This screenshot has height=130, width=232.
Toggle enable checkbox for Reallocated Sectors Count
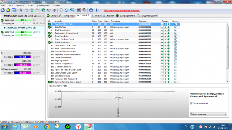click(x=176, y=33)
